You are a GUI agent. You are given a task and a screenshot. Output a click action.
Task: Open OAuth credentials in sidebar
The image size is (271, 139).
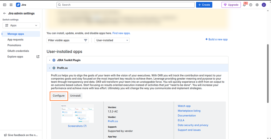point(18,51)
